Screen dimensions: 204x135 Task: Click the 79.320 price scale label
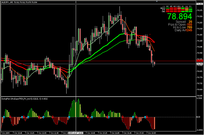200,17
